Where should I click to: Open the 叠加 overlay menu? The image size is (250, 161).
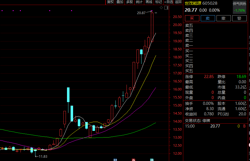pyautogui.click(x=120, y=2)
